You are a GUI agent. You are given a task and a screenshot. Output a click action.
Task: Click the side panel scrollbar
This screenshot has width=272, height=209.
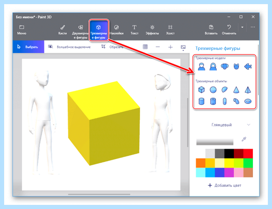pos(258,70)
